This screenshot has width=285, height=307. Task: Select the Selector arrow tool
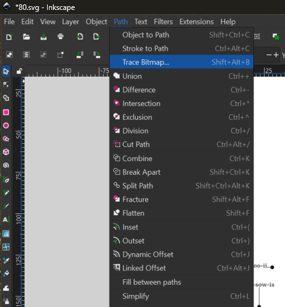(6, 71)
